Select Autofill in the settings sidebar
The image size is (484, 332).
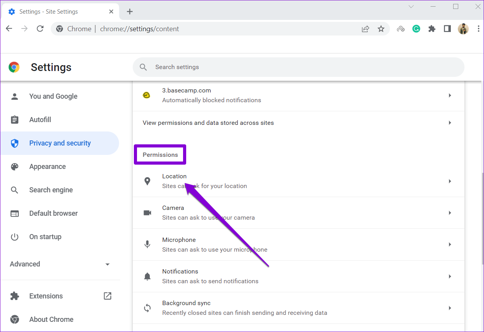tap(40, 120)
